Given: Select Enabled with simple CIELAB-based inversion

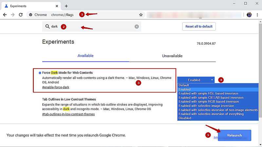Looking at the screenshot, I should coord(218,97).
